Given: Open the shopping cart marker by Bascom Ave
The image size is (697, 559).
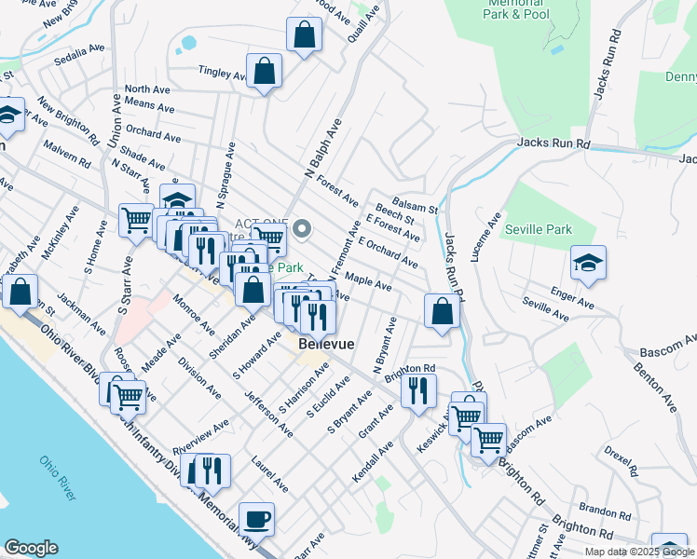Looking at the screenshot, I should click(488, 443).
